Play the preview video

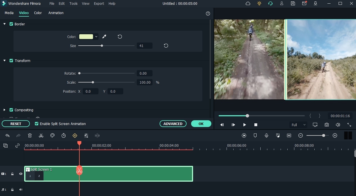245,125
